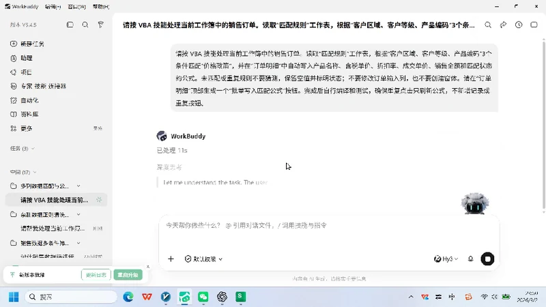Collapse the second folder's chevron in 空间 list
546x307 pixels.
tap(78, 214)
